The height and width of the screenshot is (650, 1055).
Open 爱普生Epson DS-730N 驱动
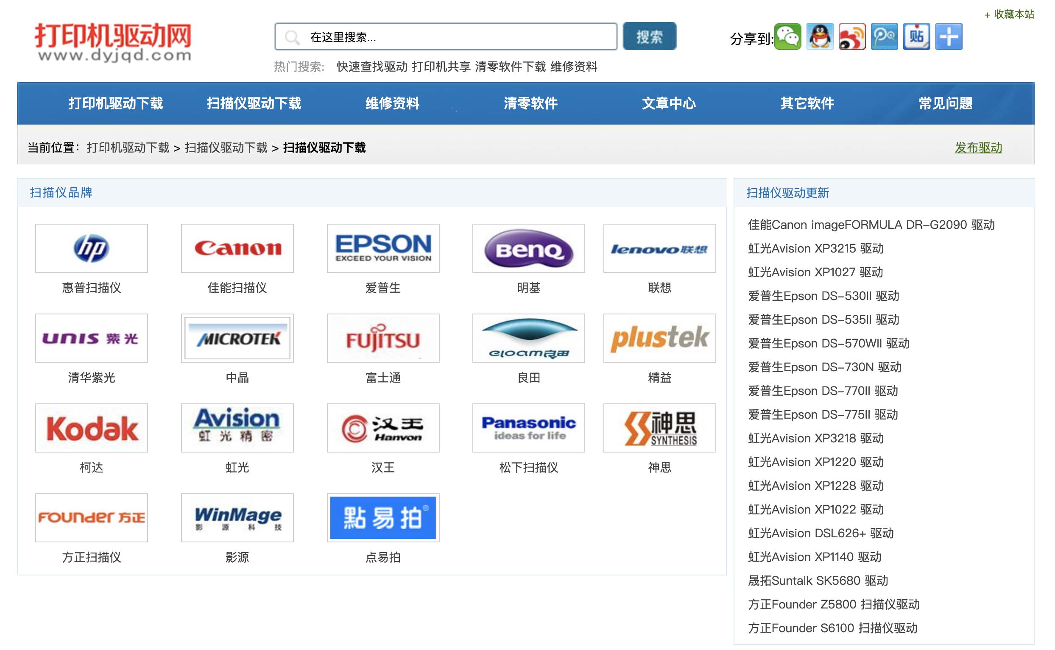pos(824,367)
